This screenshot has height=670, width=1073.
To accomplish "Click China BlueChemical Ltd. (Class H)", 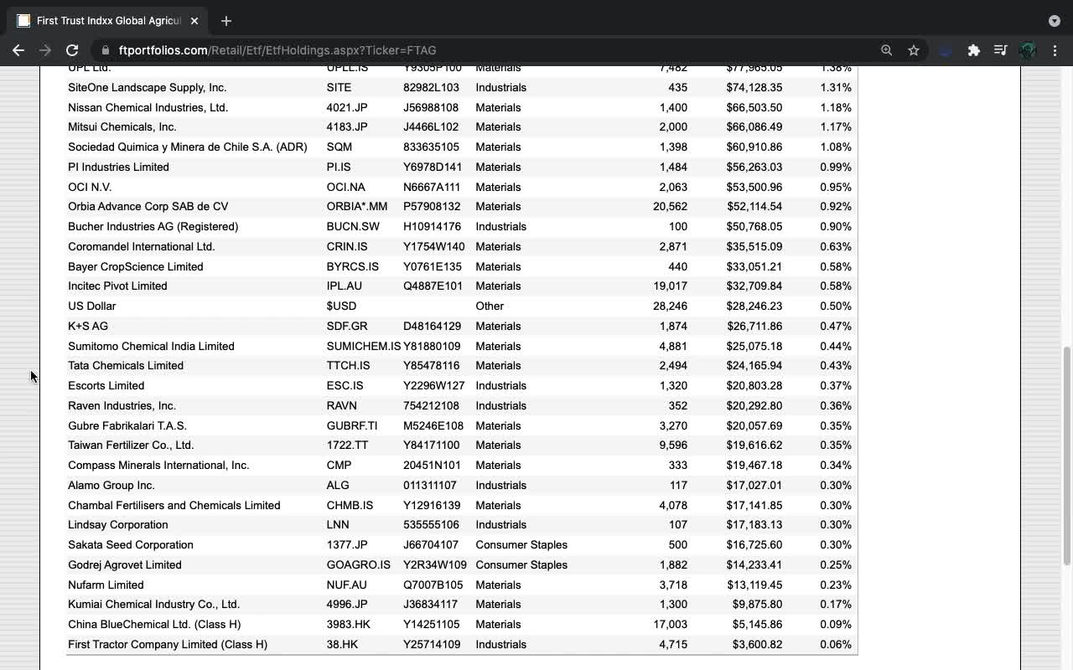I will coord(154,624).
